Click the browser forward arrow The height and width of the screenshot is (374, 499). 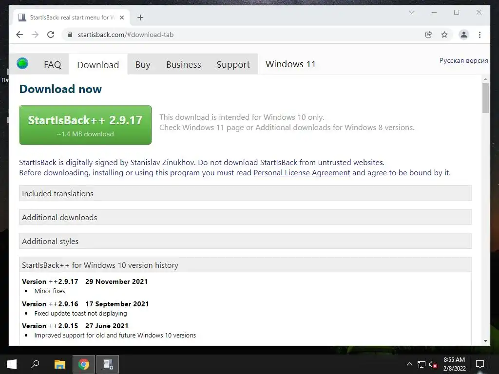click(x=35, y=35)
